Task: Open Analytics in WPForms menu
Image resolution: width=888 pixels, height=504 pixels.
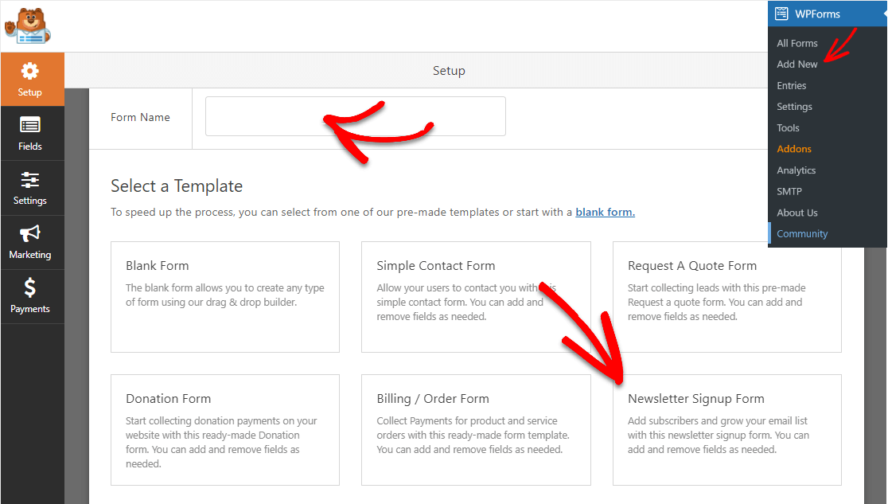Action: 796,170
